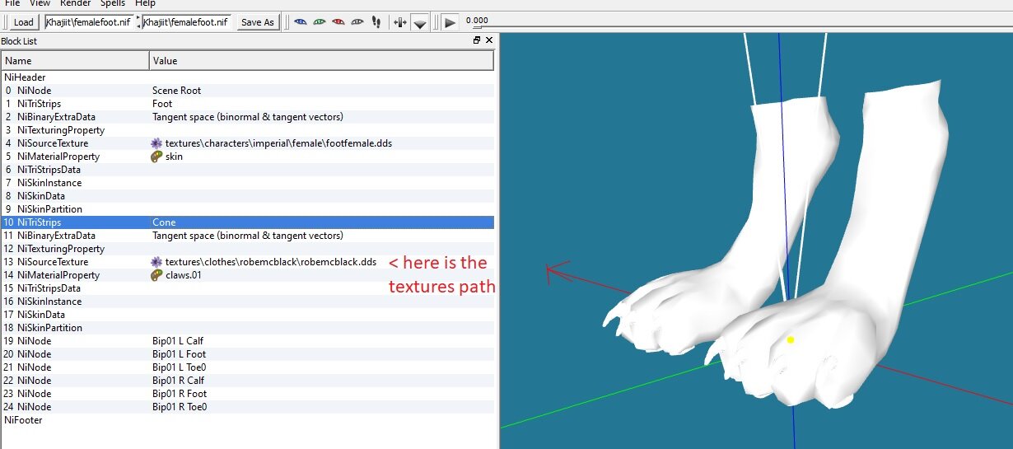Select block 10 NiTriStrips Cone
The width and height of the screenshot is (1013, 449).
(x=247, y=222)
